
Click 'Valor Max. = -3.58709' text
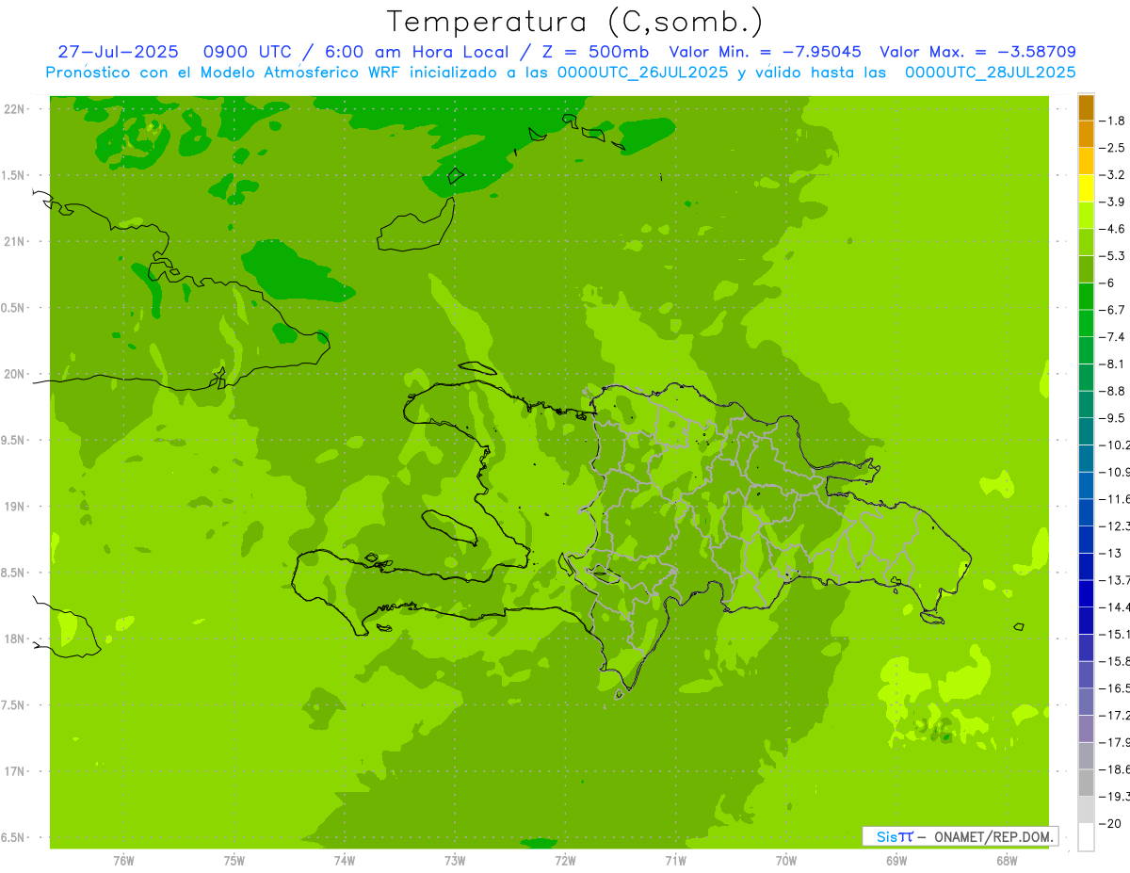pyautogui.click(x=977, y=52)
